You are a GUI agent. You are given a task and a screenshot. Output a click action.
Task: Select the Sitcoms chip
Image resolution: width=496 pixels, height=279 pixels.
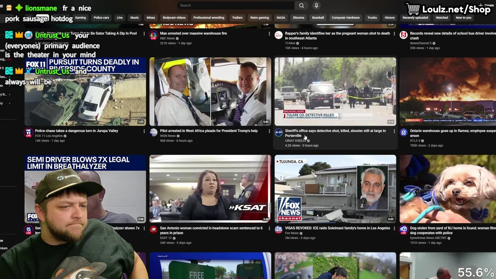click(298, 17)
